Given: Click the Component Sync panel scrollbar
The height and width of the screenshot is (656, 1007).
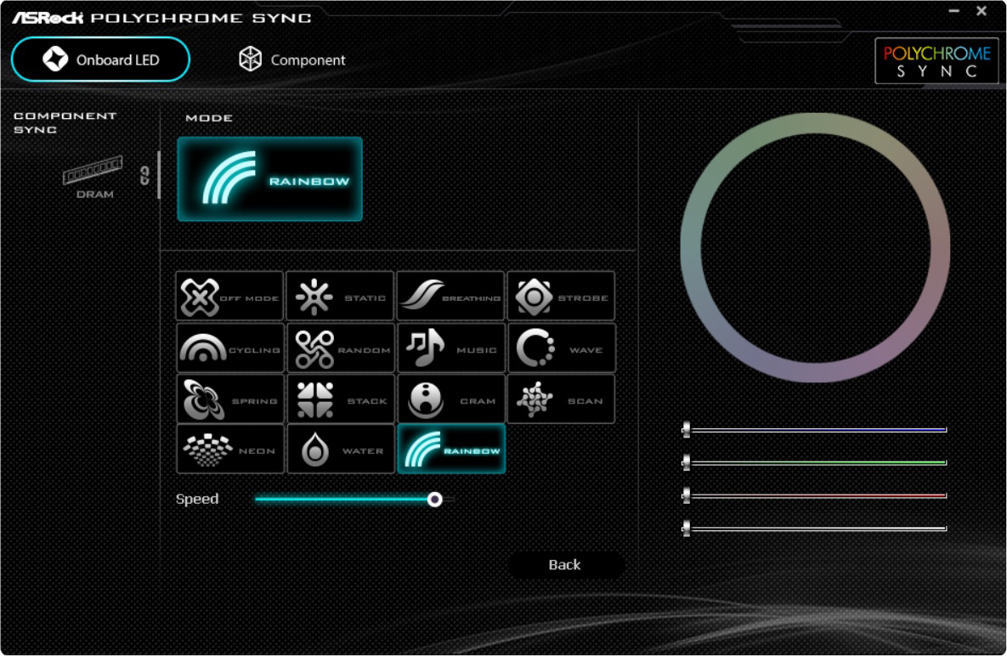Looking at the screenshot, I should [x=159, y=175].
